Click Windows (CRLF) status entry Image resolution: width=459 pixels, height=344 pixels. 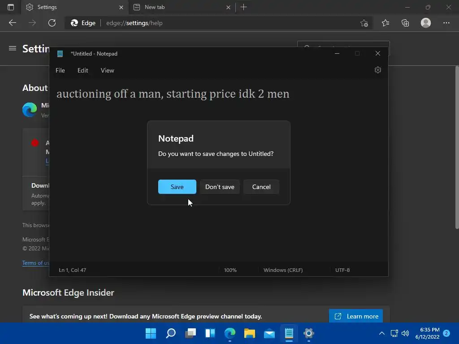tap(283, 270)
